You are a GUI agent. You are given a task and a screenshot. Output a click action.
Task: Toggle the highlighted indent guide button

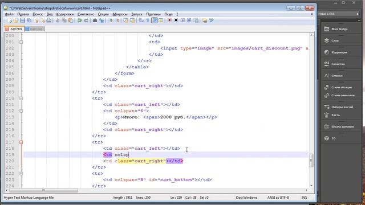click(155, 20)
